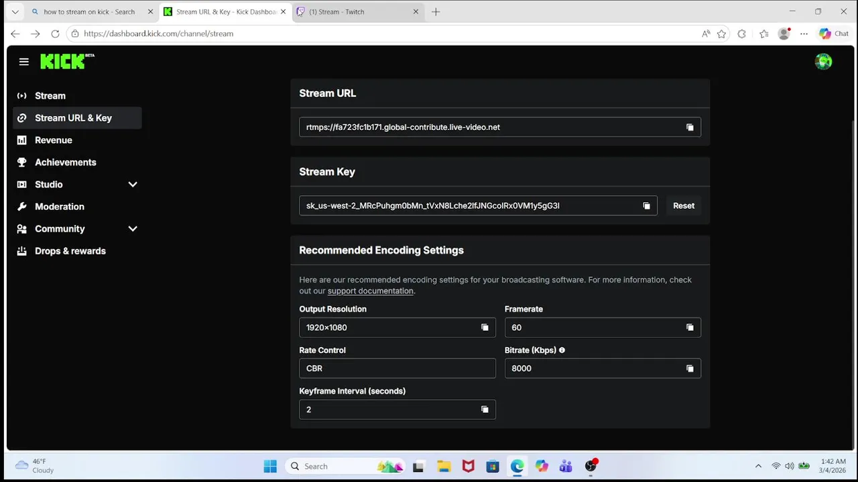This screenshot has height=482, width=858.
Task: Expand the Community section chevron
Action: click(x=133, y=228)
